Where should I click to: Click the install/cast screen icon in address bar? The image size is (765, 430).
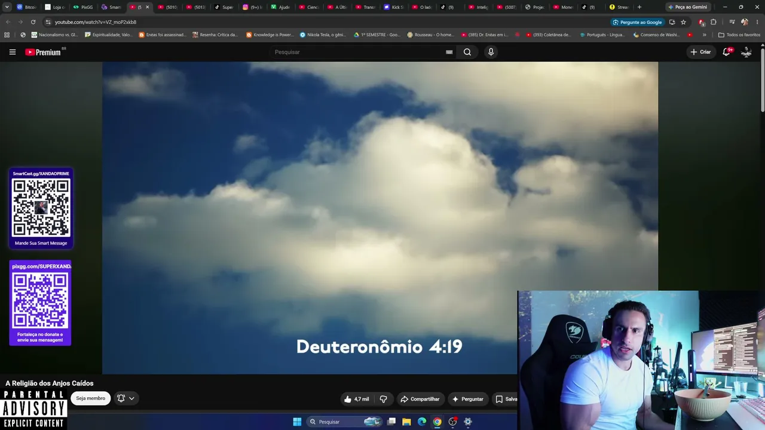tap(672, 22)
